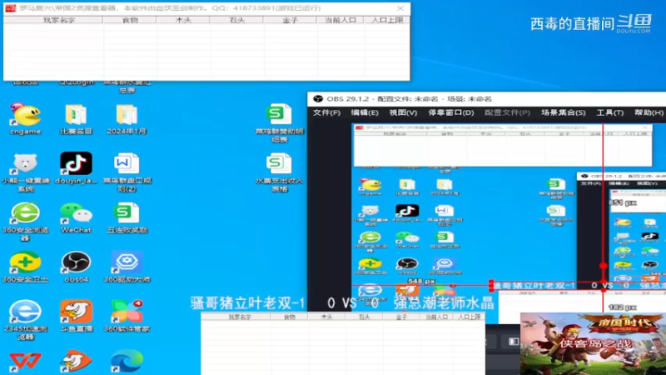The height and width of the screenshot is (375, 666).
Task: Open the 工具(T) menu in OBS
Action: click(x=610, y=112)
